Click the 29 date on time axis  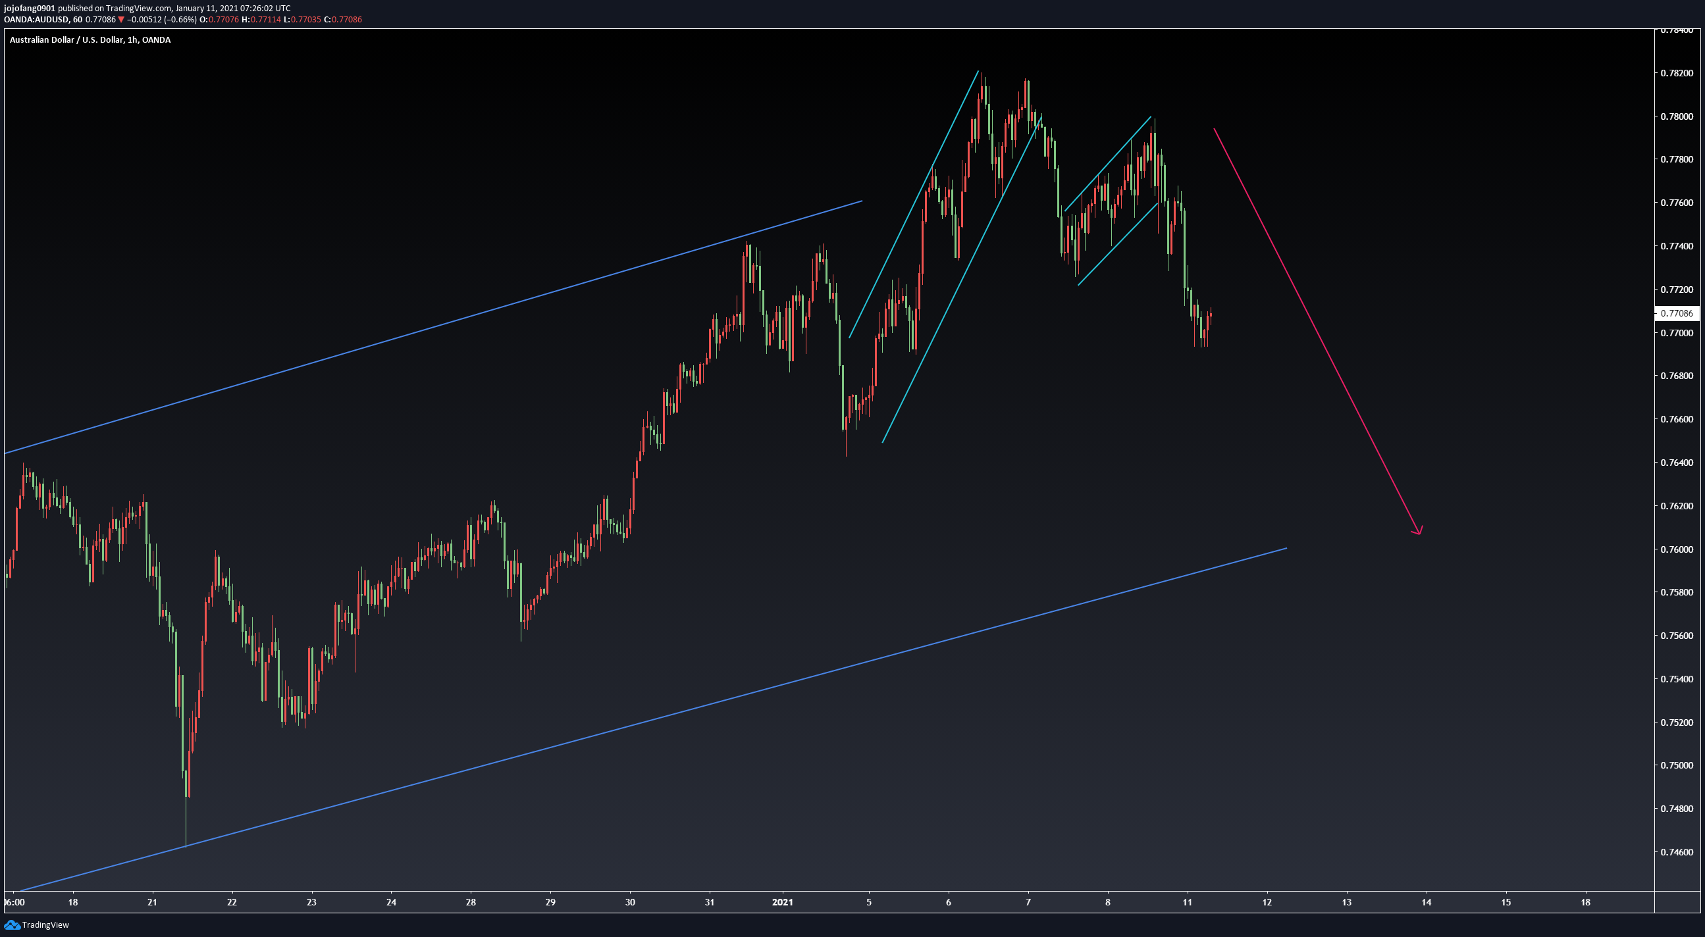pos(551,903)
